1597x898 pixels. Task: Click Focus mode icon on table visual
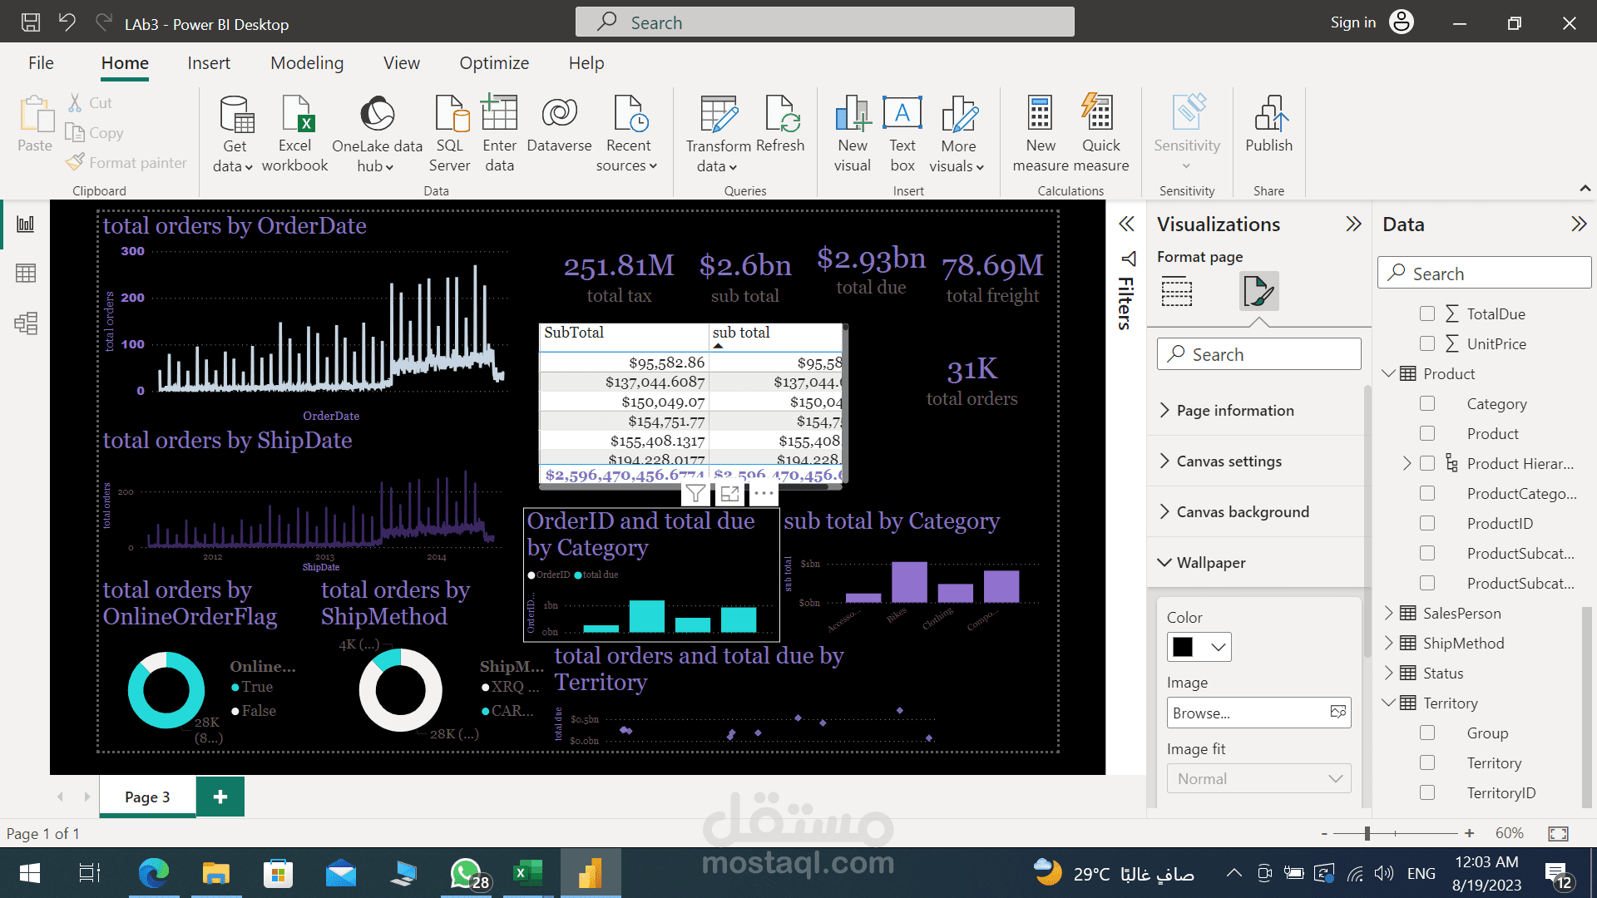pyautogui.click(x=729, y=494)
